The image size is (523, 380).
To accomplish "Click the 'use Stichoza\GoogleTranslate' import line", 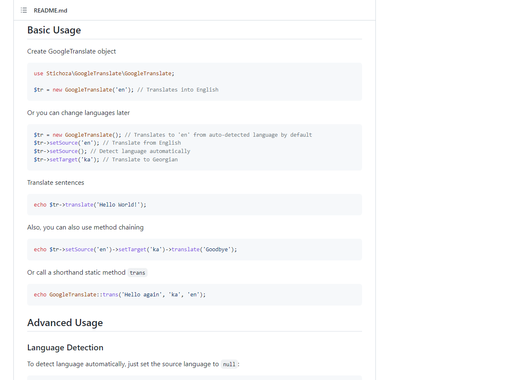I will (x=104, y=74).
